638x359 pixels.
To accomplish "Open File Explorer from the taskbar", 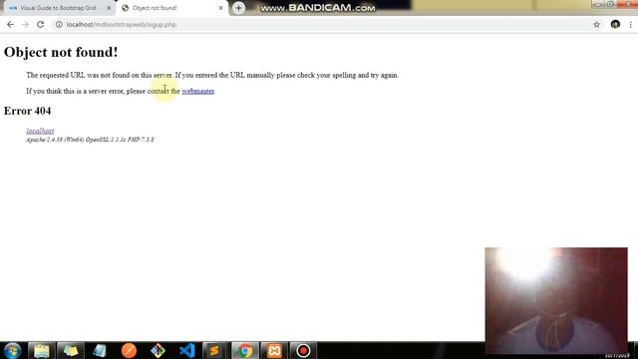I will (42, 350).
